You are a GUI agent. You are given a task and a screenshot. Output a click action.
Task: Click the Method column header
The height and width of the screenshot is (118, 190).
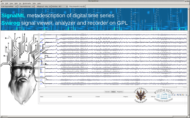click(82, 97)
